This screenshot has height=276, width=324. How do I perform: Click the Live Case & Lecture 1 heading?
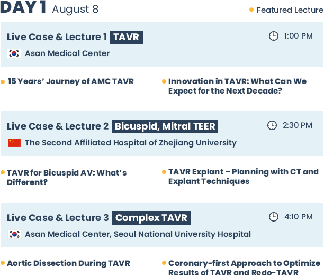57,37
